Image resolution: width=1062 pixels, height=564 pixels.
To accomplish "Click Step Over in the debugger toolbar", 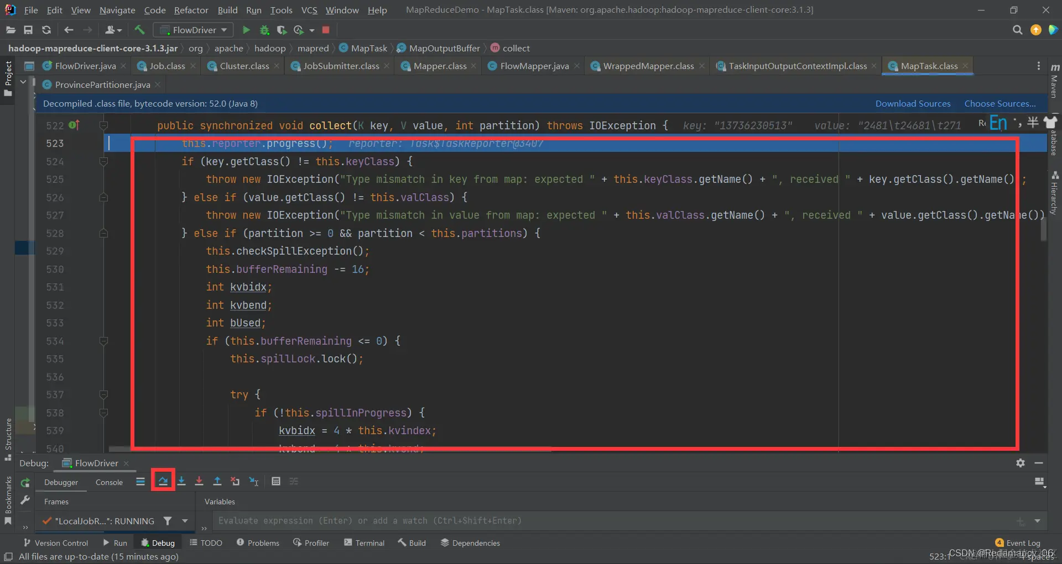I will (163, 481).
